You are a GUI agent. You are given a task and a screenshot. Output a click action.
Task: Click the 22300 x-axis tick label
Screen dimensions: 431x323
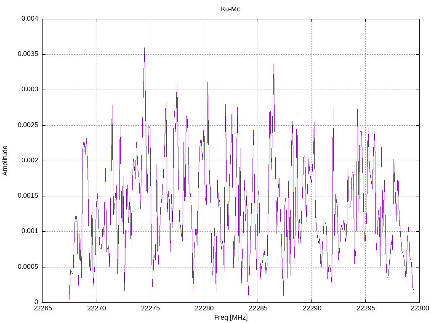(420, 308)
